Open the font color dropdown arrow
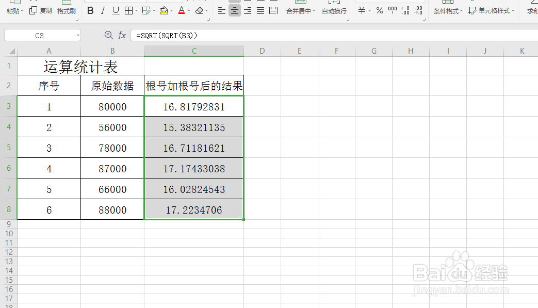Screen dimensions: 538x308 point(189,11)
